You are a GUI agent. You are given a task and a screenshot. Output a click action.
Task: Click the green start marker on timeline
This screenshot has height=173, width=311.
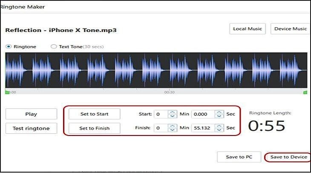pos(7,92)
